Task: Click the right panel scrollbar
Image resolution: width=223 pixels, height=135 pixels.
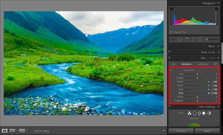Action: click(x=222, y=53)
